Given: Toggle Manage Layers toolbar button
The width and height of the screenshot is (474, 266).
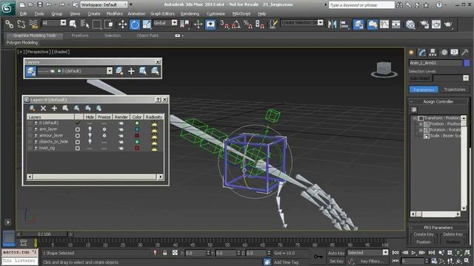Looking at the screenshot, I should (x=358, y=24).
